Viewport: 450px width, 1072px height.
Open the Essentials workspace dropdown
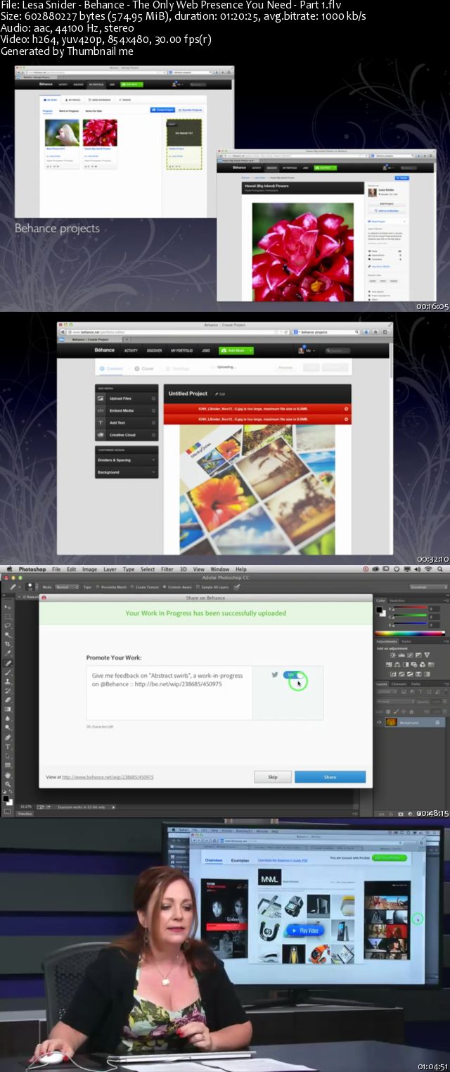pyautogui.click(x=428, y=586)
